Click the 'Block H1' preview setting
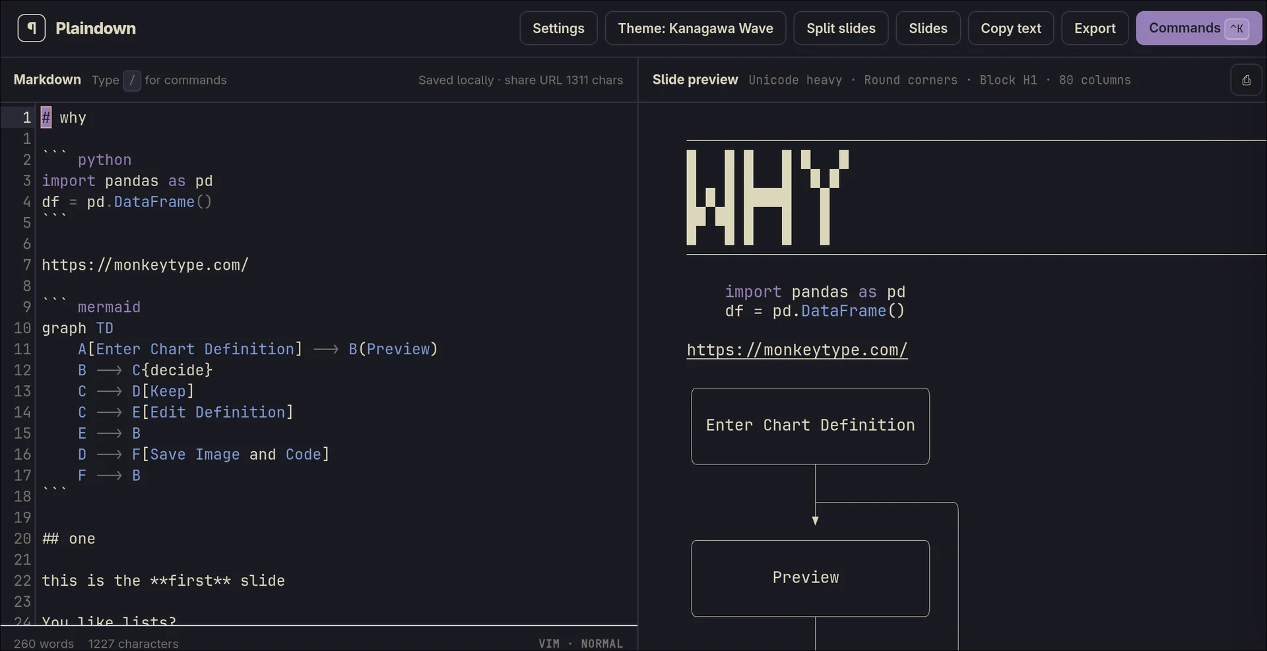 pos(1008,80)
